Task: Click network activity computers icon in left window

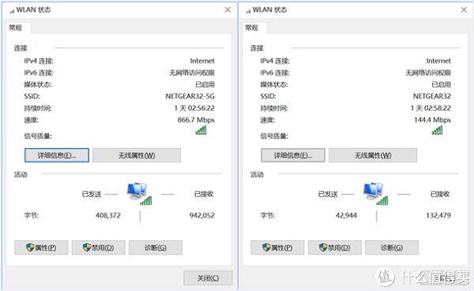Action: point(139,193)
